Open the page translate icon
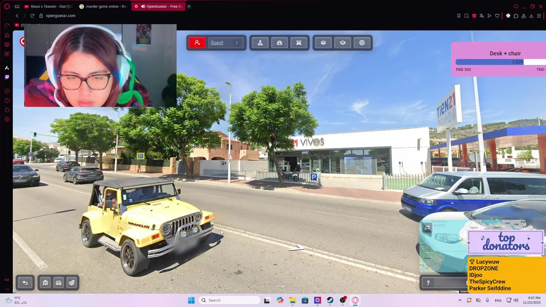Image resolution: width=546 pixels, height=307 pixels. (482, 16)
